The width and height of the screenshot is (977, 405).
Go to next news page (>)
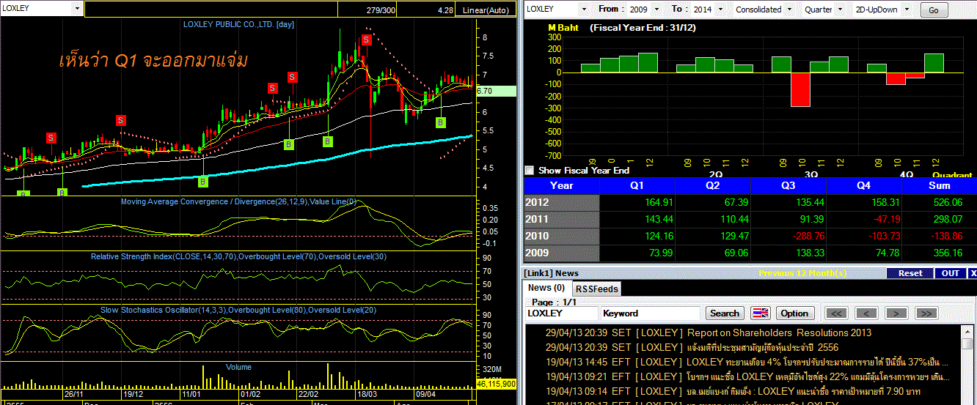pyautogui.click(x=896, y=313)
